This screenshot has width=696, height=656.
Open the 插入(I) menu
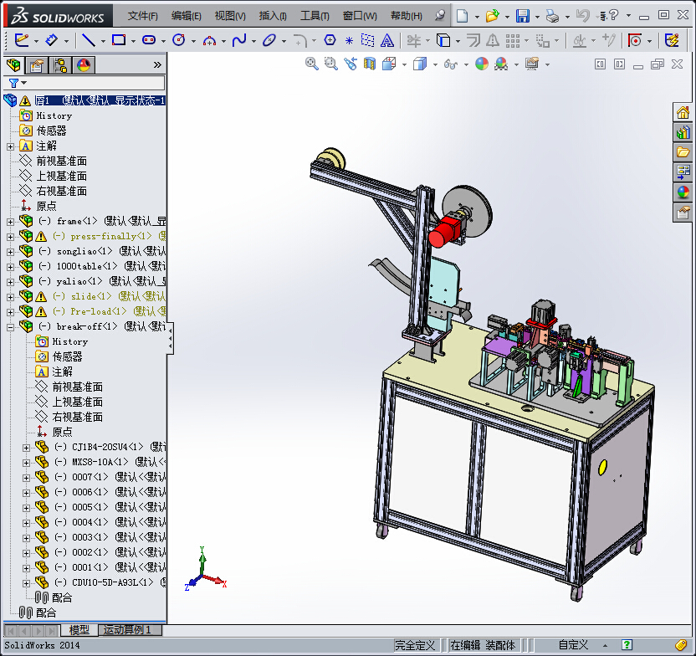273,16
